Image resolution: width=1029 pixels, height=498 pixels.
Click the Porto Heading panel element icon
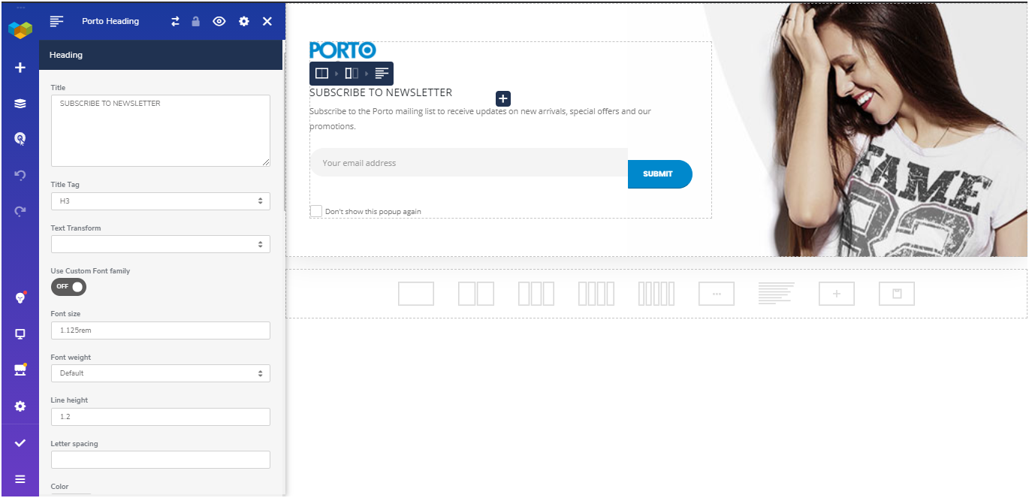(x=56, y=21)
